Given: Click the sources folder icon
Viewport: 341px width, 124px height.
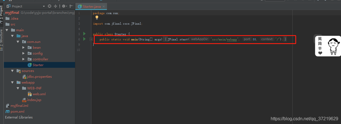Looking at the screenshot, I should pos(19,71).
